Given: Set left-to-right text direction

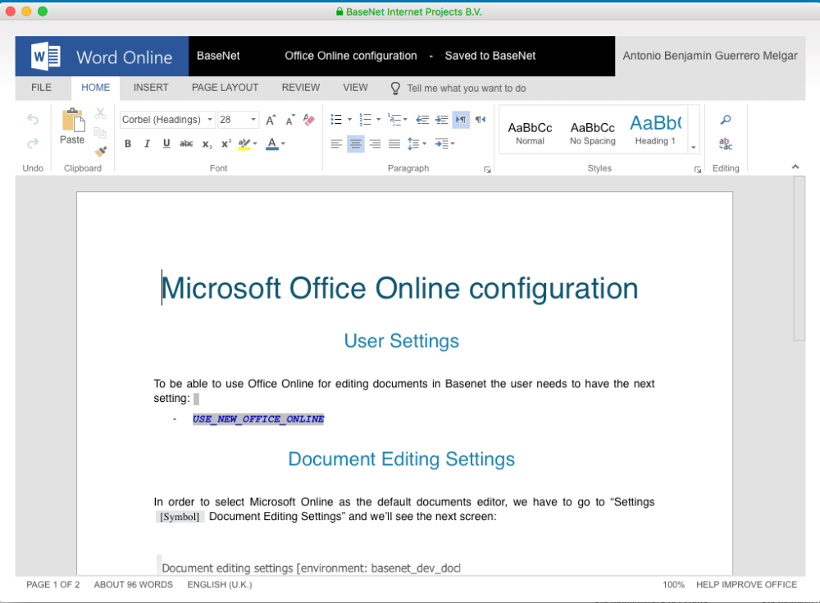Looking at the screenshot, I should (461, 120).
